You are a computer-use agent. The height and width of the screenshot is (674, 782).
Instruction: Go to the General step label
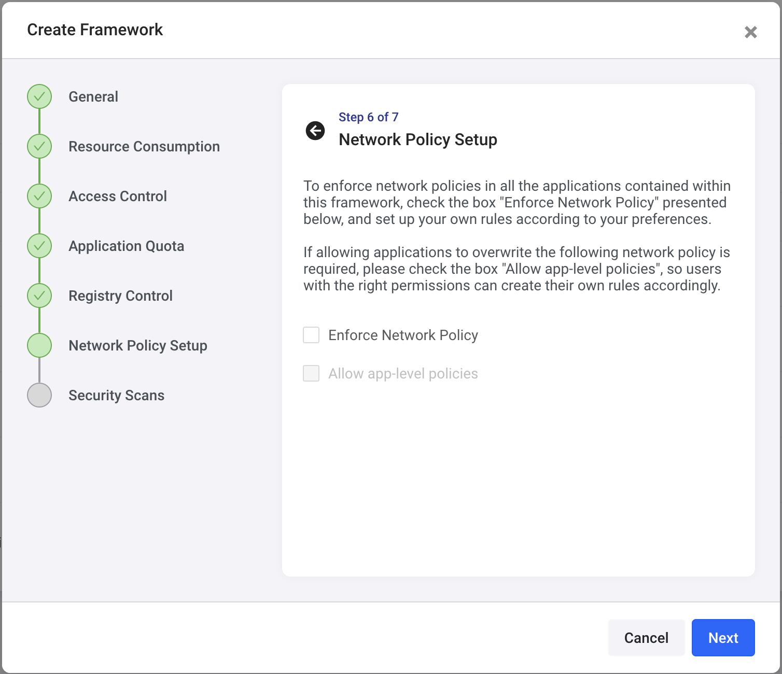(93, 96)
